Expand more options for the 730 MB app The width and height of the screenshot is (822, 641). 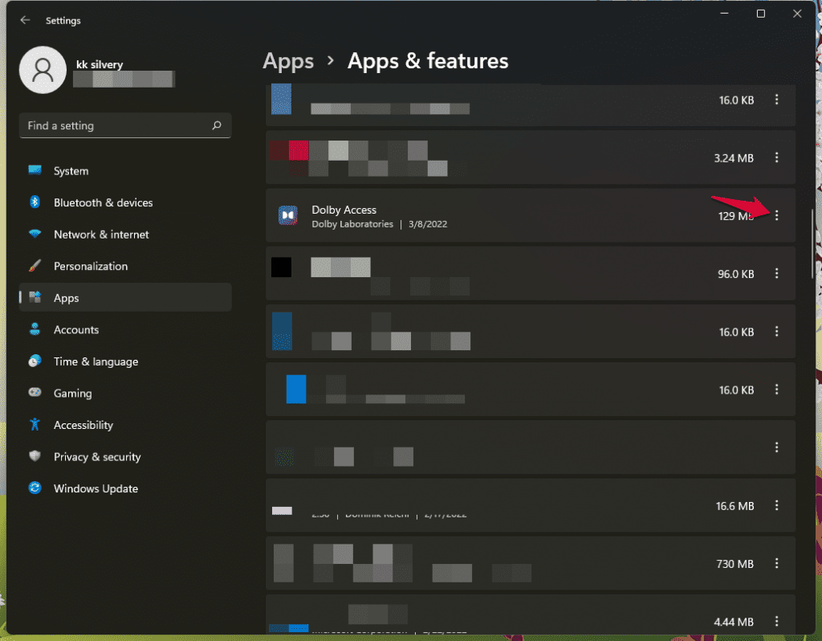(776, 564)
